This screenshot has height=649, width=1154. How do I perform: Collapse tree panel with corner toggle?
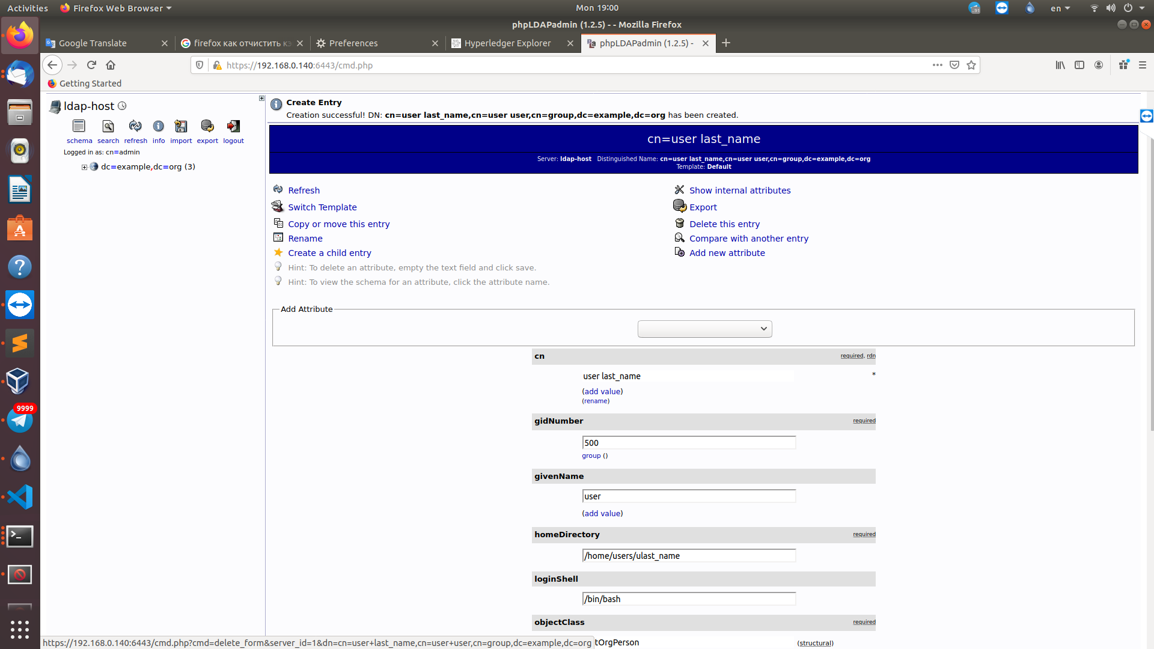(261, 98)
